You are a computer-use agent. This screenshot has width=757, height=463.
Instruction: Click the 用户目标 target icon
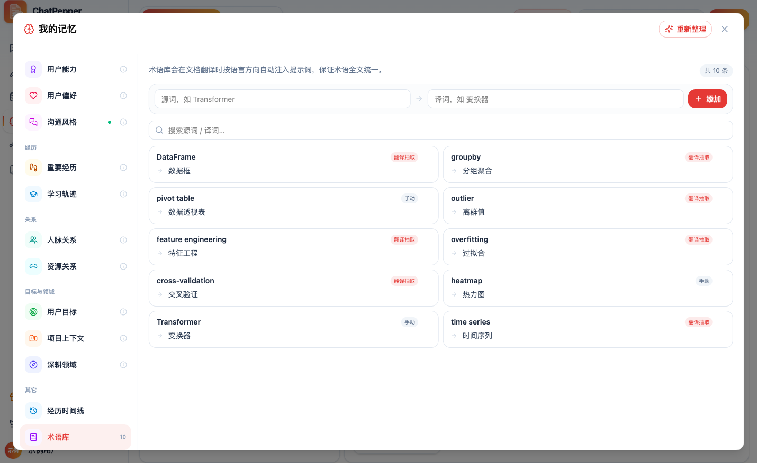[x=33, y=312]
